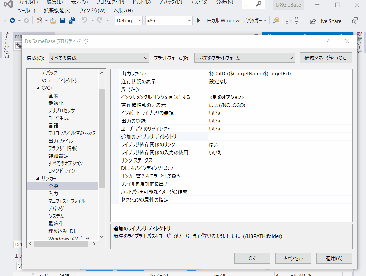366x276 pixels.
Task: Click the Save All multi-disk icon
Action: tap(72, 21)
